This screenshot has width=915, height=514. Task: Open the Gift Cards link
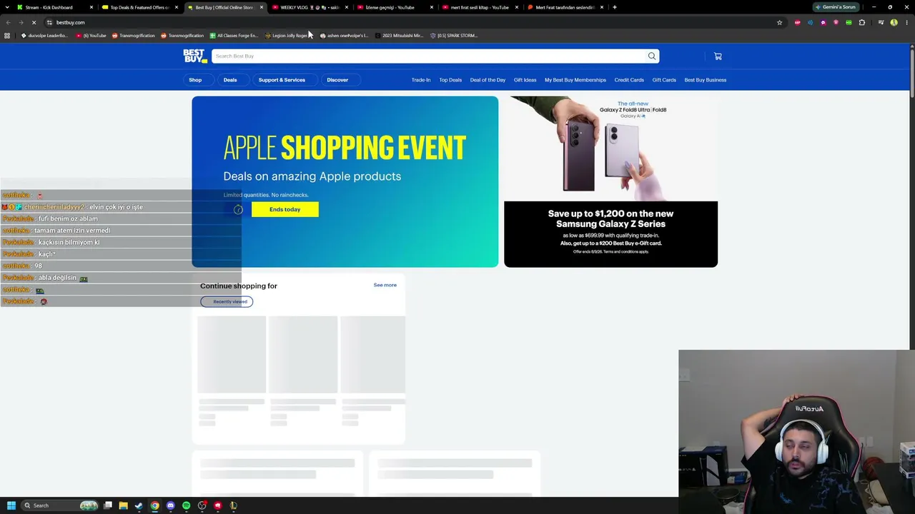[664, 80]
